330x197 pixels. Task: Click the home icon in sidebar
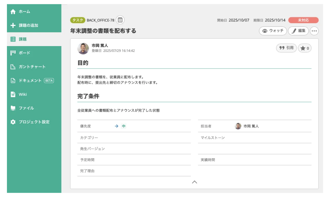[x=13, y=12]
